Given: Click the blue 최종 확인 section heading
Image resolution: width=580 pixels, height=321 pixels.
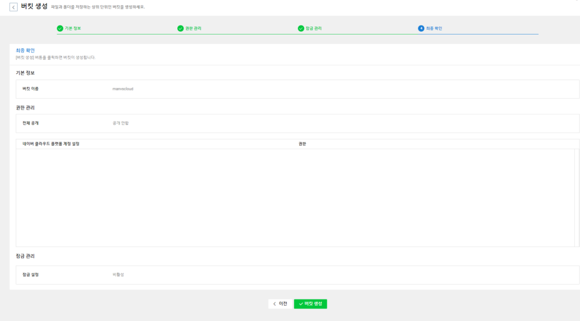Looking at the screenshot, I should click(x=25, y=50).
